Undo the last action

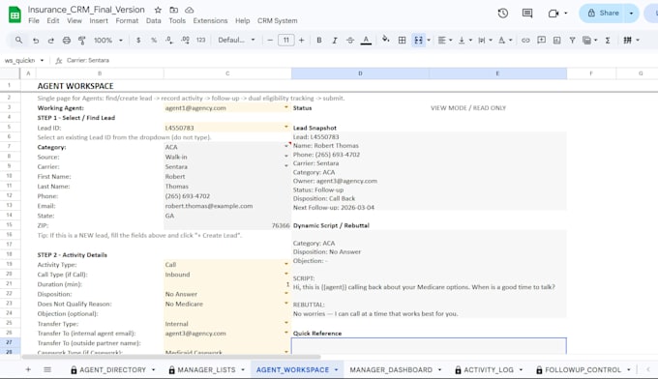coord(36,41)
